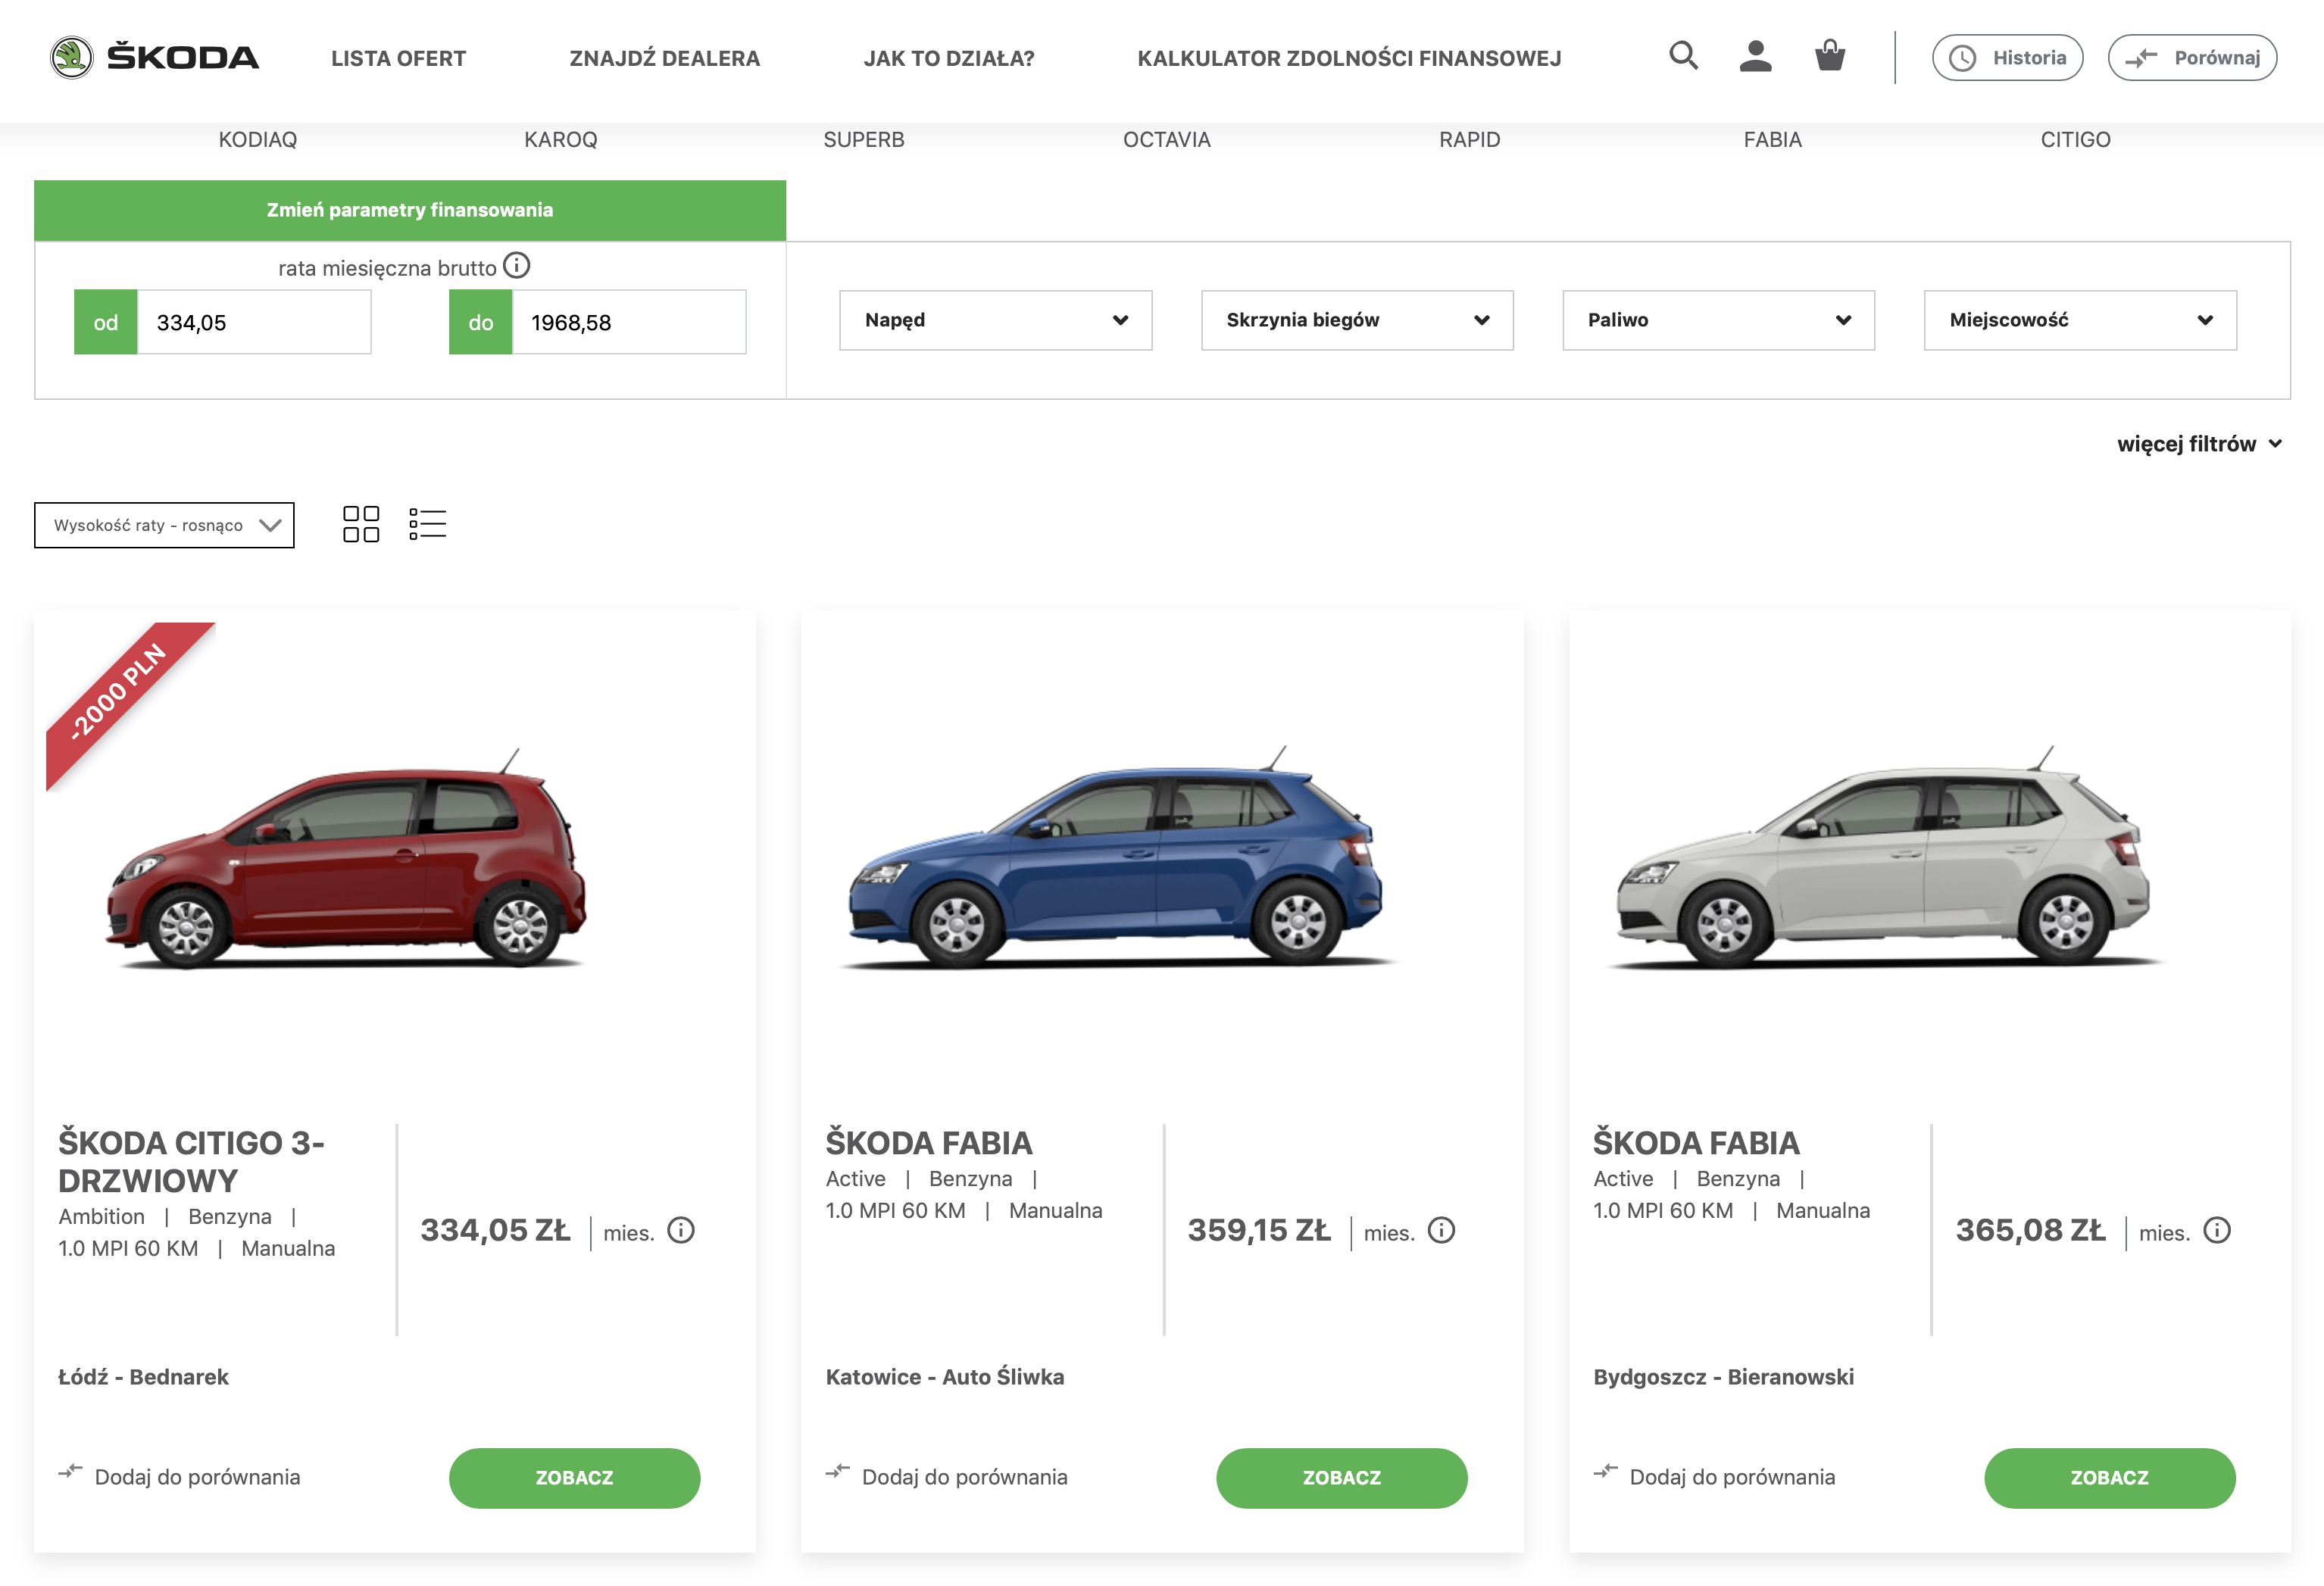Click the blue Fabia car image
Screen dimensions: 2324x1586
[1116, 858]
